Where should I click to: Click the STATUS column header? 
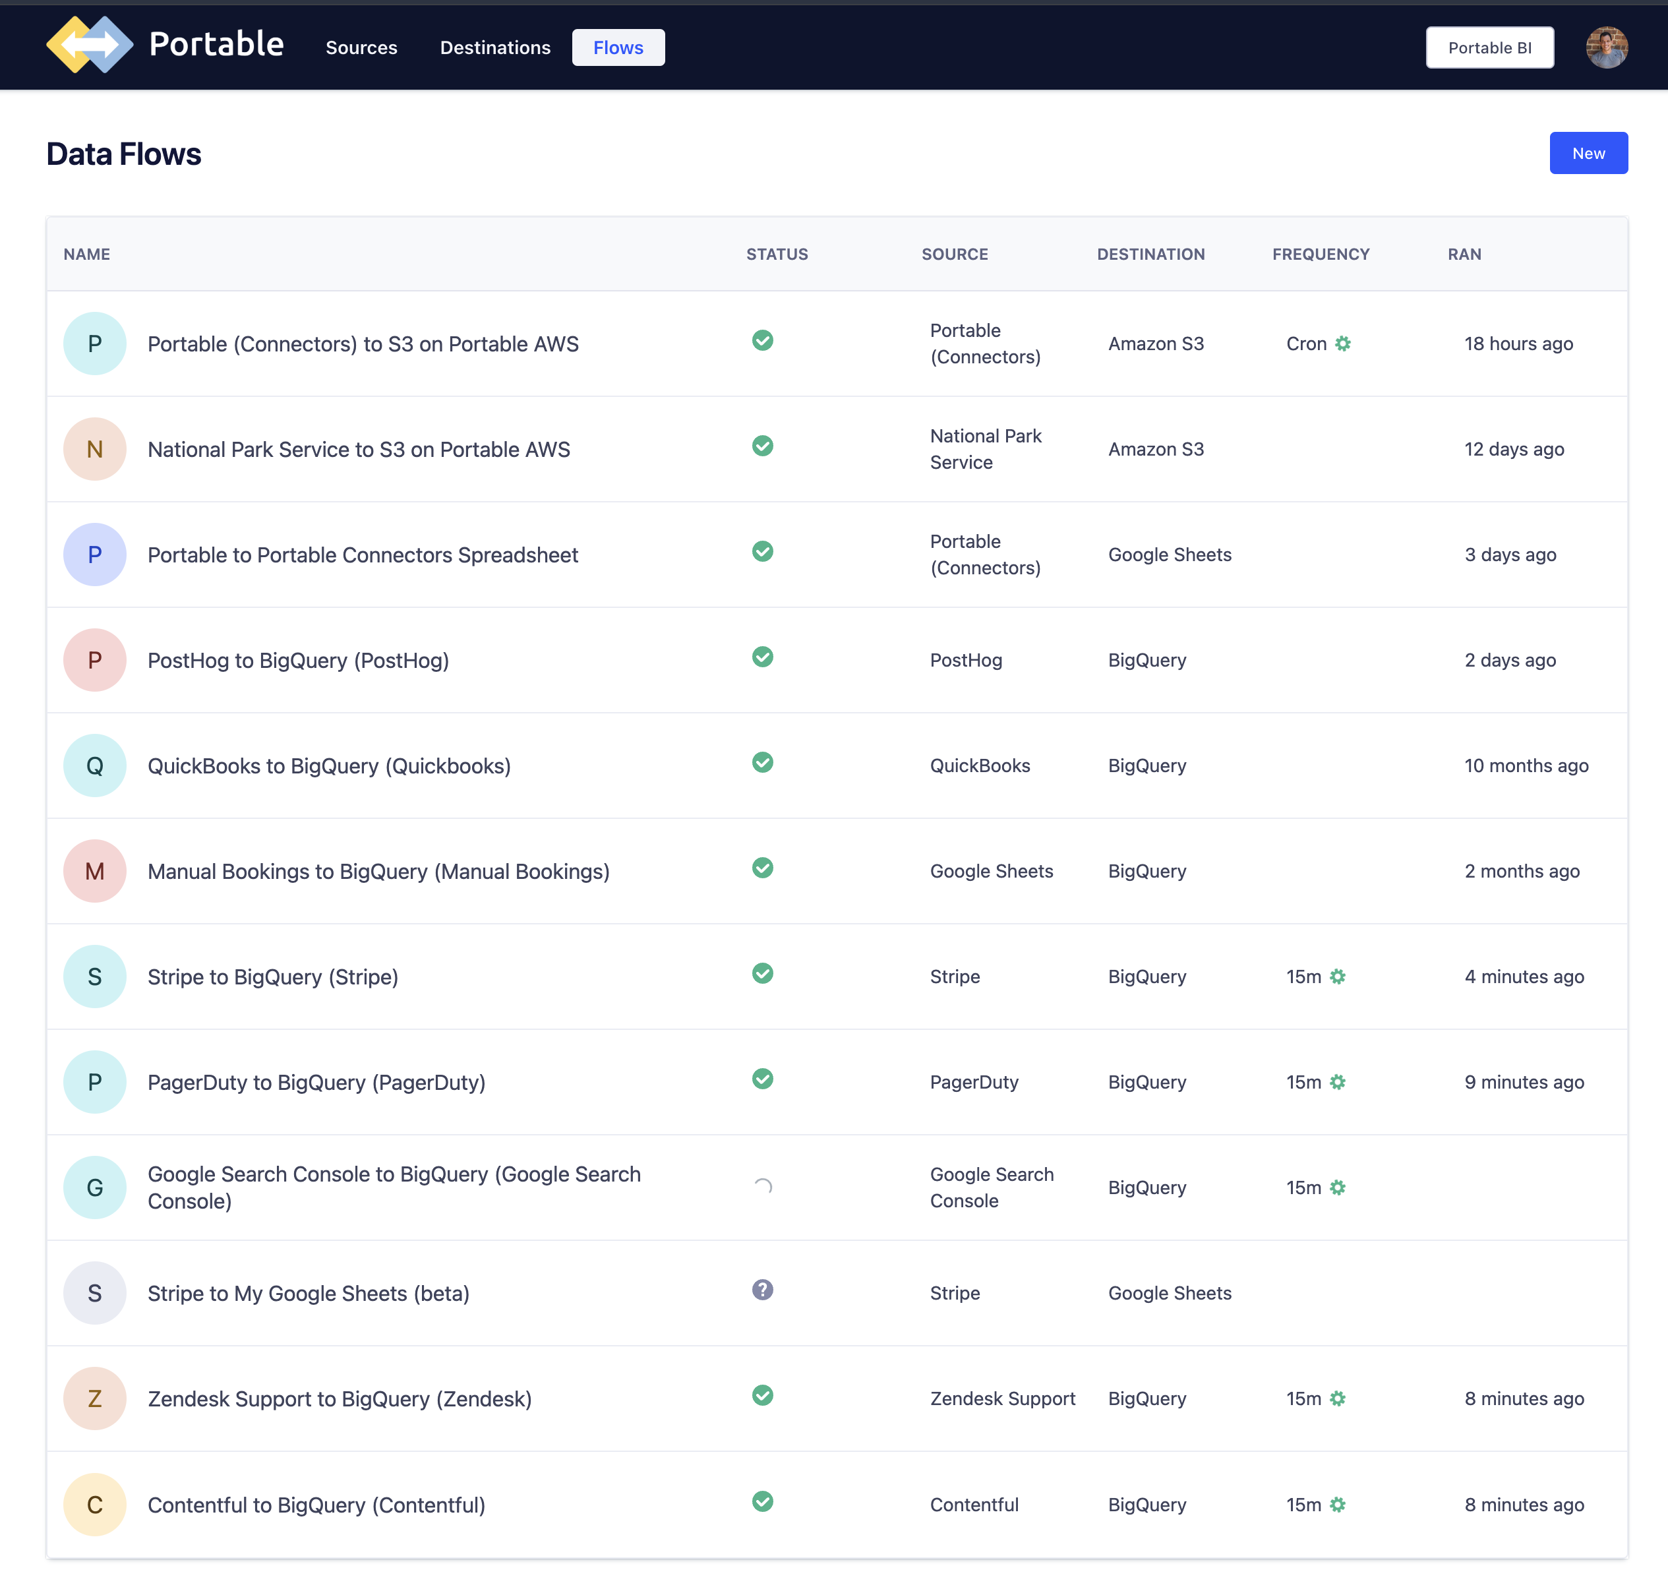tap(777, 254)
